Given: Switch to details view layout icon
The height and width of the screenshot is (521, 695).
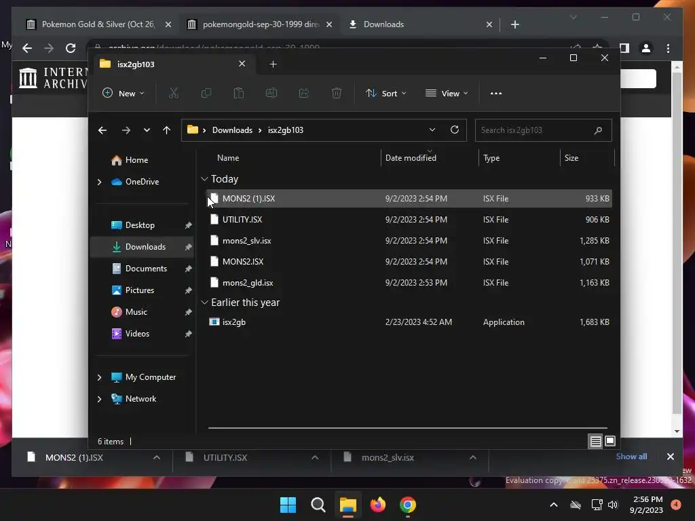Looking at the screenshot, I should pyautogui.click(x=595, y=441).
